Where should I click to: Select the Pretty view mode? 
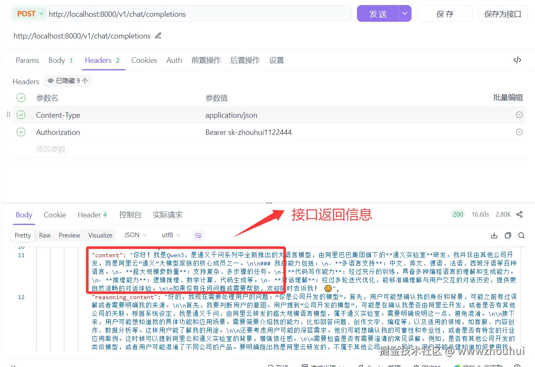pyautogui.click(x=23, y=235)
